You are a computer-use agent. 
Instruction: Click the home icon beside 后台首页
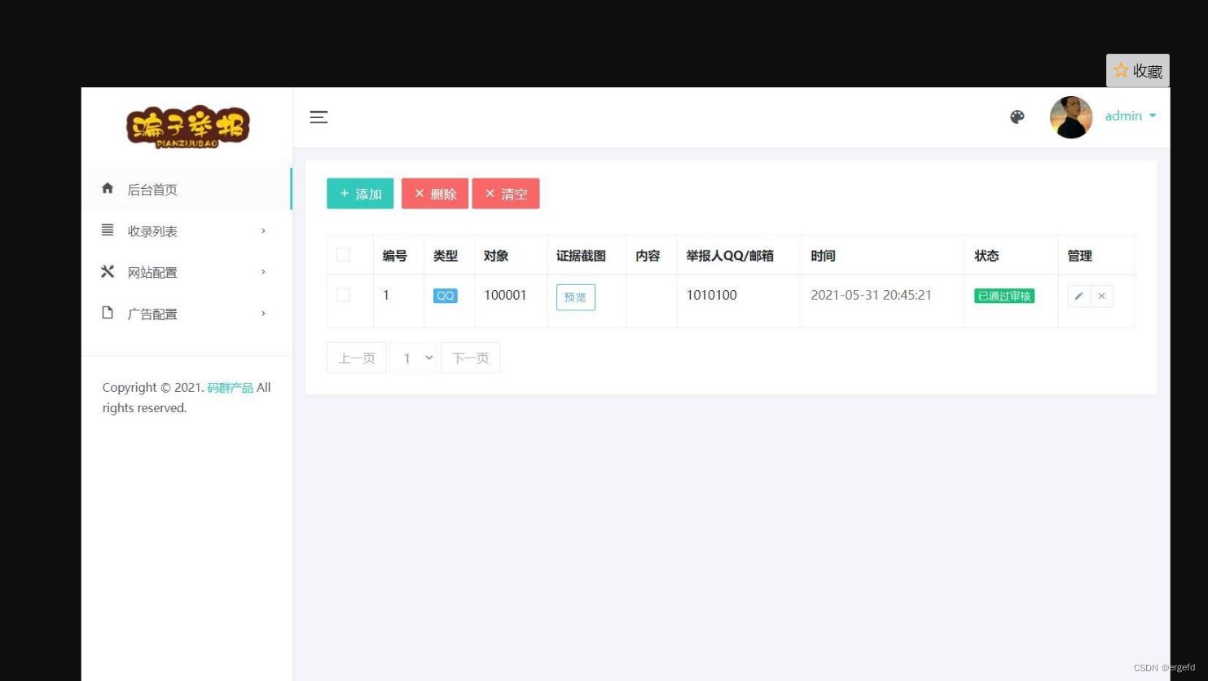tap(108, 188)
